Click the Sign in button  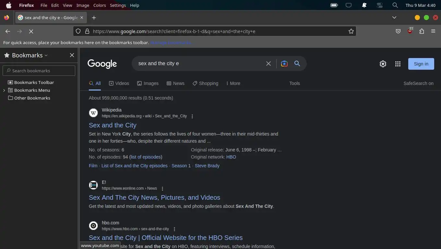click(421, 64)
